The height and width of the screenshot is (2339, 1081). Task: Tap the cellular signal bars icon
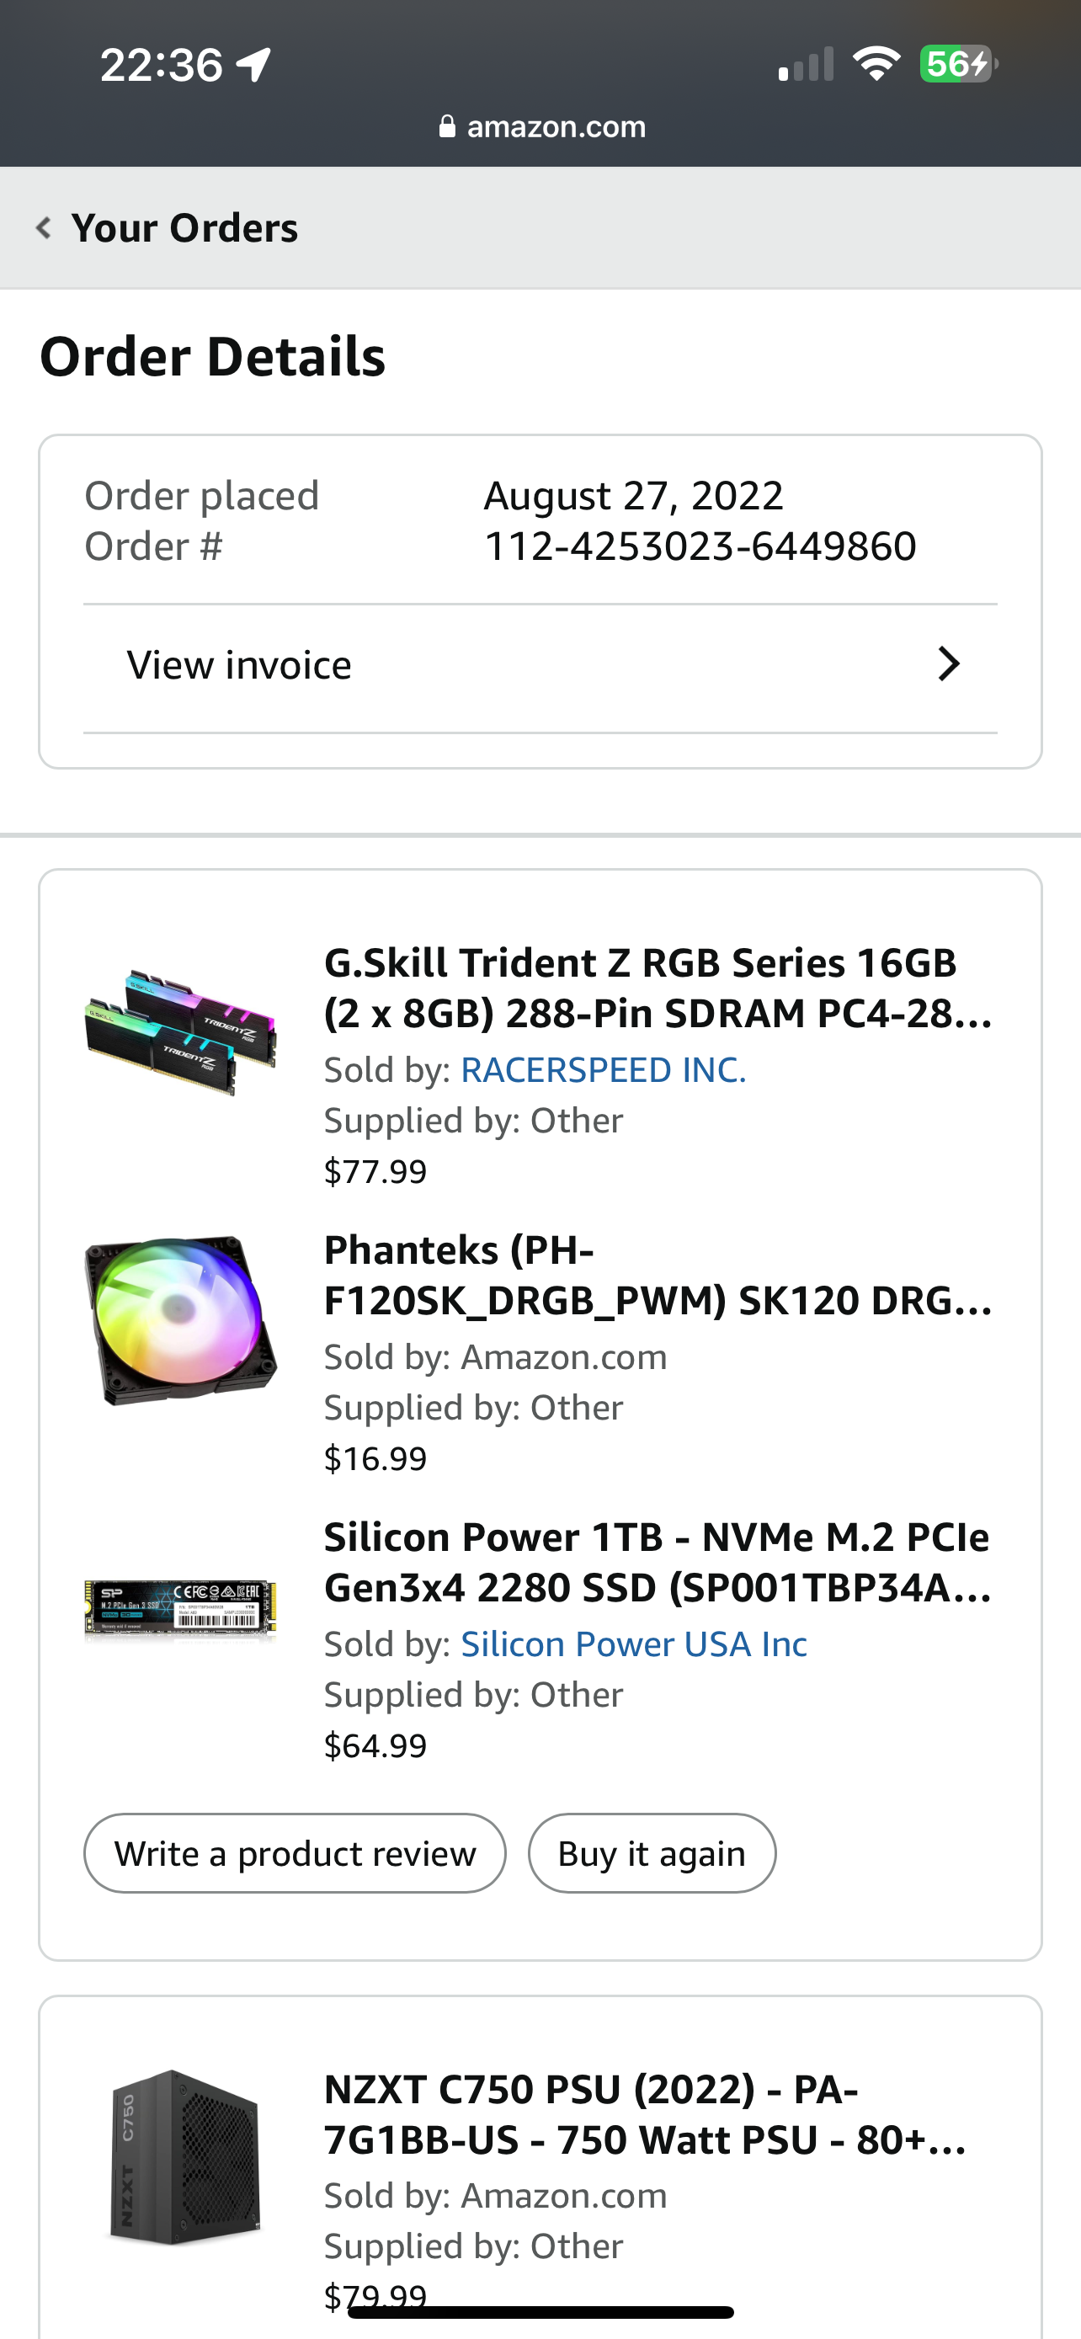pos(805,65)
